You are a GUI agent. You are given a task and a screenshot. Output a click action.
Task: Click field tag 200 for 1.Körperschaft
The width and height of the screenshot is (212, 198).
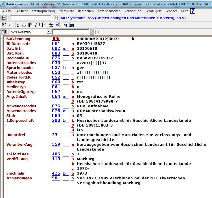point(56,120)
